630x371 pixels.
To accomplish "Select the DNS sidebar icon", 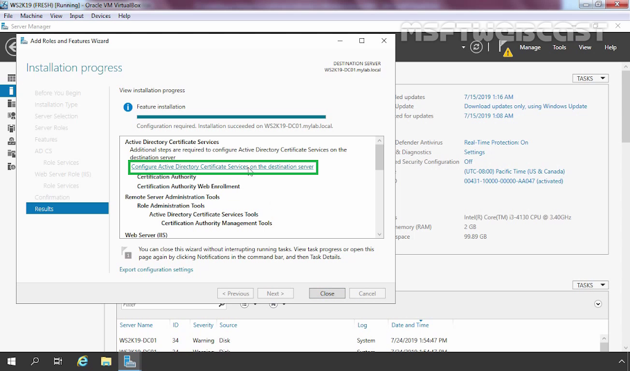I will 11,141.
